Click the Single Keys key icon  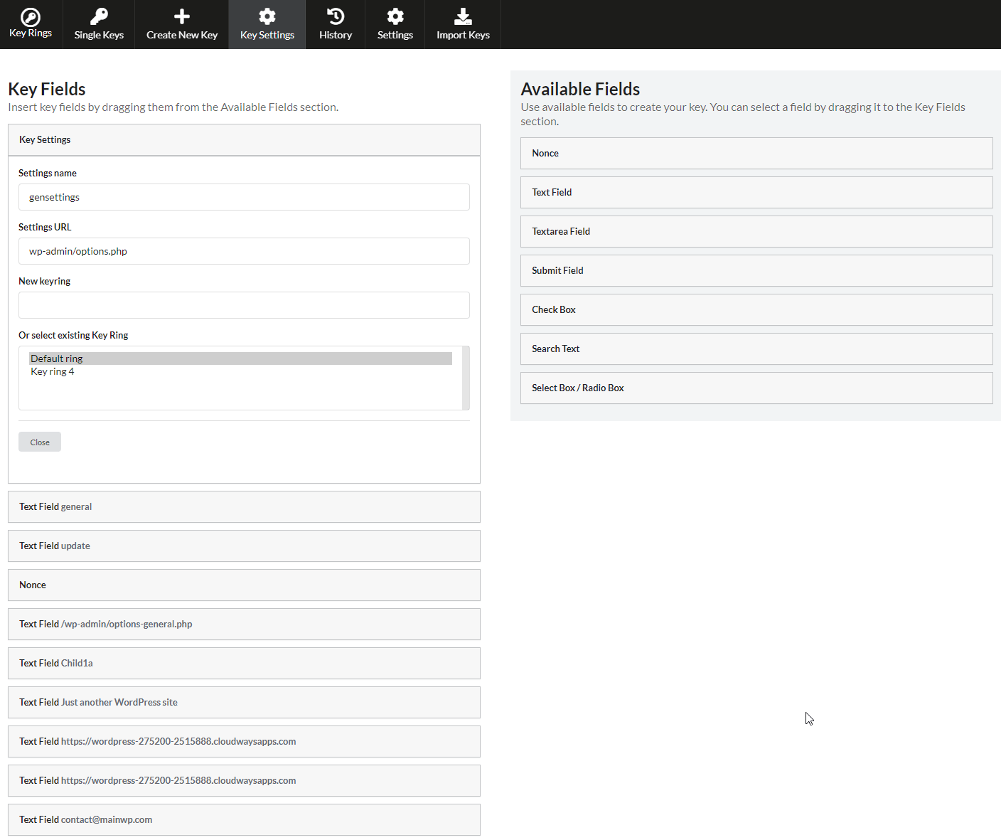(99, 16)
